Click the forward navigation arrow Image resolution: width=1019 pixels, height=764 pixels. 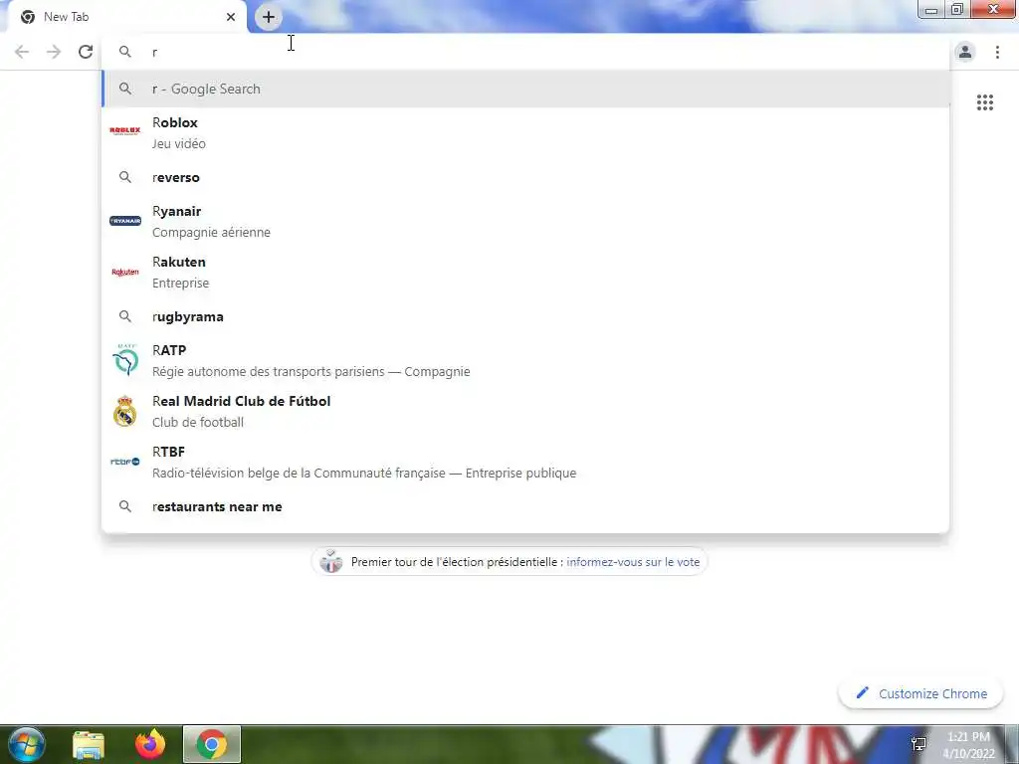pos(54,52)
